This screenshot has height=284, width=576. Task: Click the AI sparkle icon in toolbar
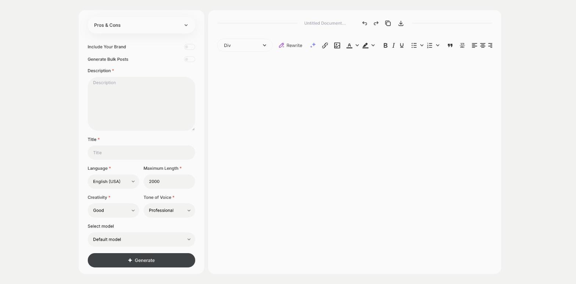(x=313, y=45)
